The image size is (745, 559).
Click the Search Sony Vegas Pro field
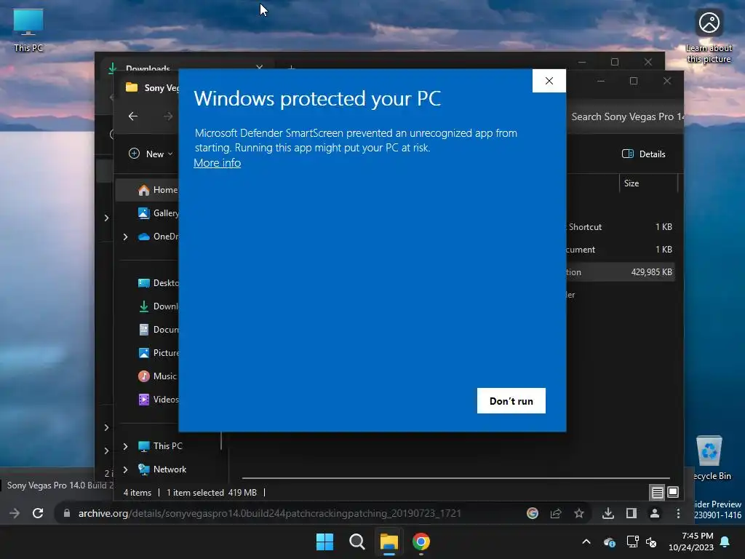pyautogui.click(x=626, y=116)
